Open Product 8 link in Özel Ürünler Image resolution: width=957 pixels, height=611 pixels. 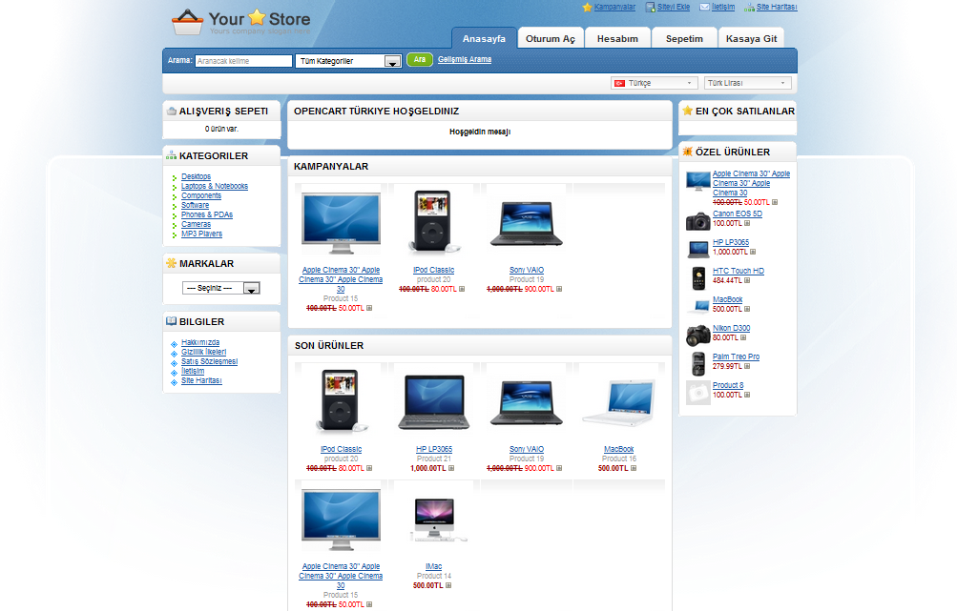728,385
